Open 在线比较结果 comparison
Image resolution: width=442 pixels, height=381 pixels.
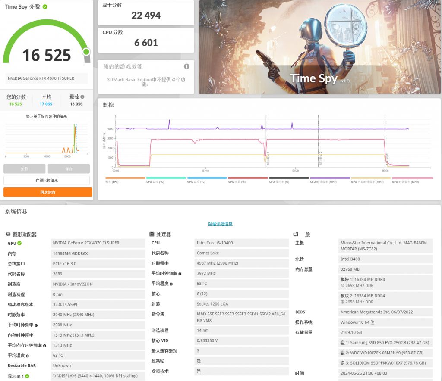(47, 180)
